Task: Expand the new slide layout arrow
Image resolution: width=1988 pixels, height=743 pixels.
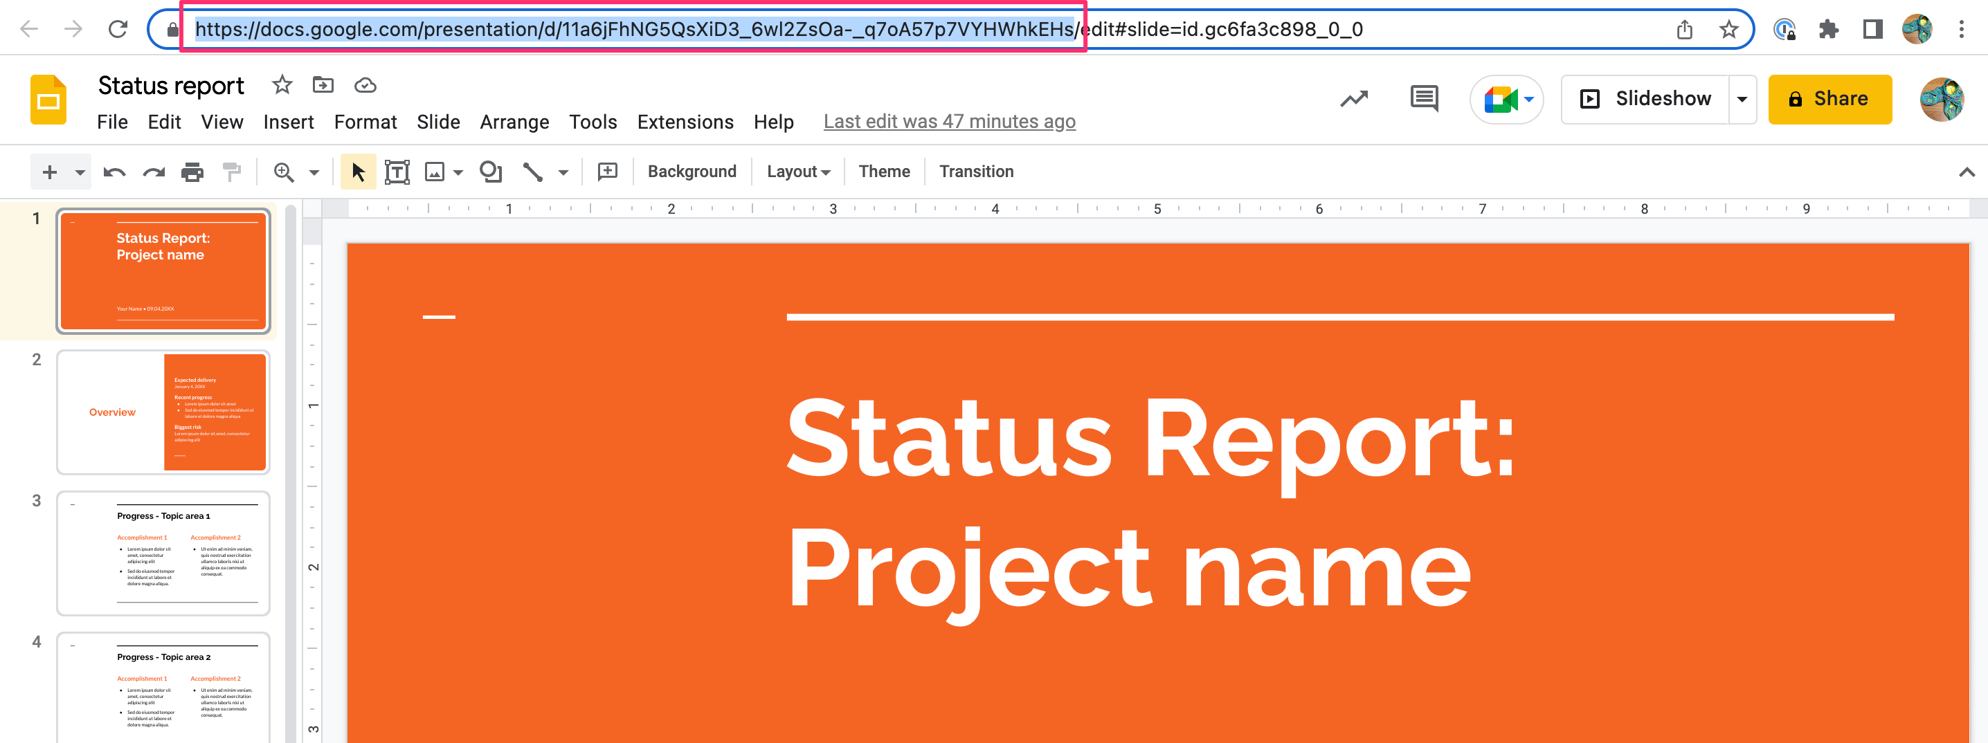Action: 80,172
